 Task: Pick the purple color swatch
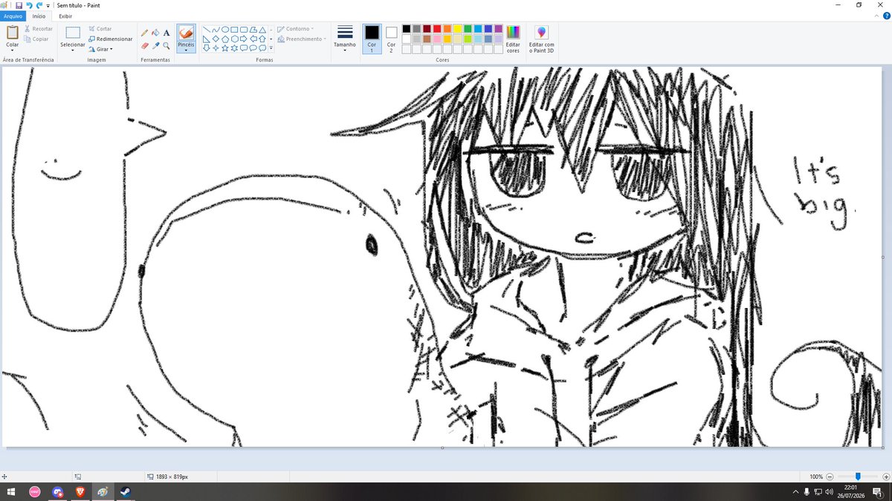(x=498, y=29)
